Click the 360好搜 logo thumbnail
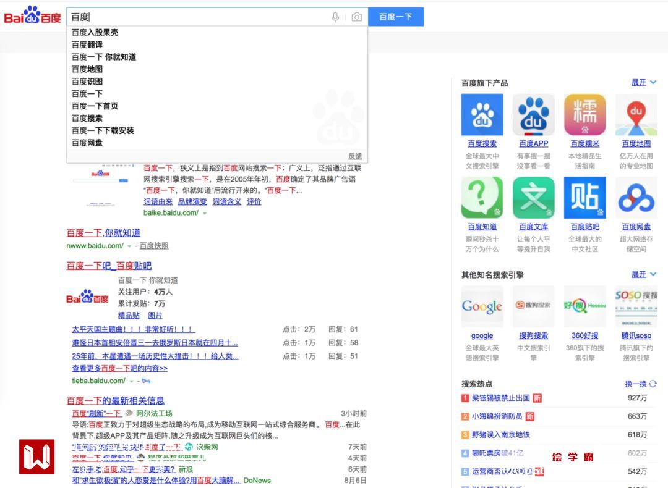This screenshot has height=488, width=668. click(x=585, y=306)
